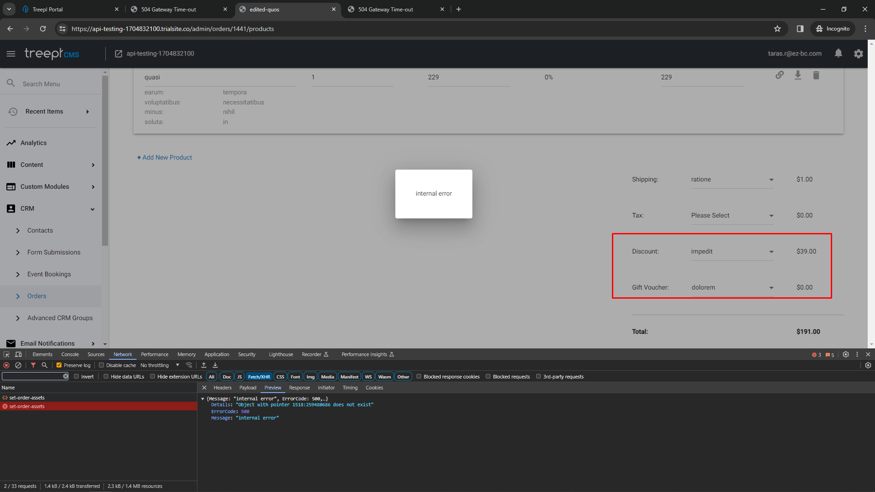Check 3rd-party requests checkbox
This screenshot has width=875, height=492.
538,377
